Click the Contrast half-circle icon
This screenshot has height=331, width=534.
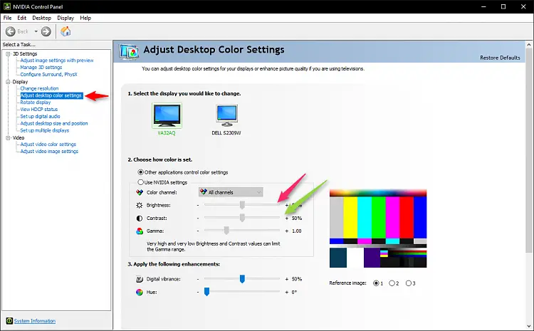pyautogui.click(x=140, y=219)
